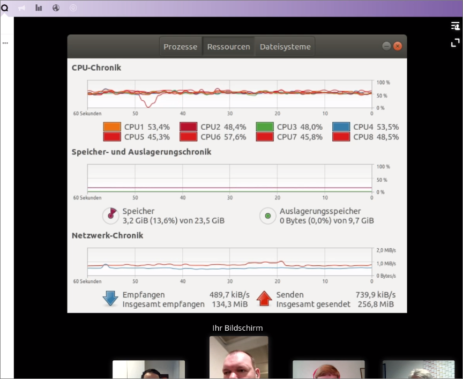
Task: Click the 'Netzwerk-Chronik' heading
Action: pyautogui.click(x=108, y=235)
